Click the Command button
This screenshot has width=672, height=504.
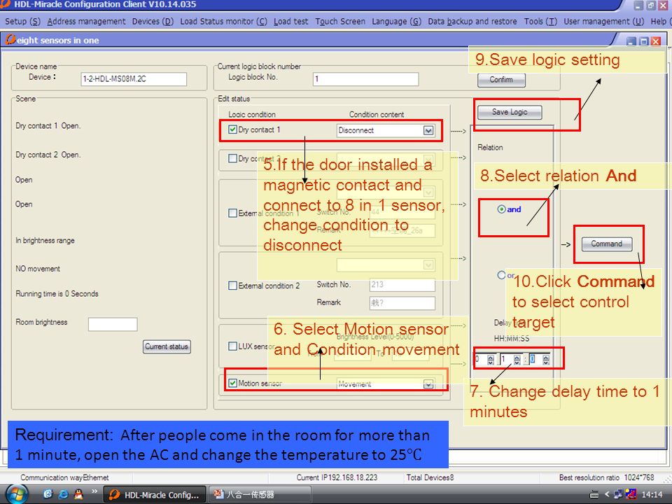pos(606,244)
